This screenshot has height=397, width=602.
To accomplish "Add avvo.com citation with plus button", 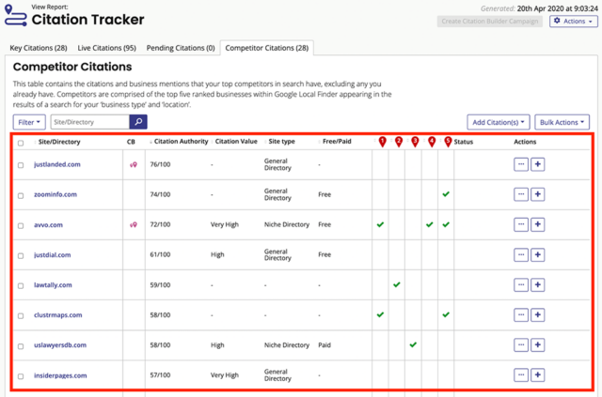I will [537, 224].
